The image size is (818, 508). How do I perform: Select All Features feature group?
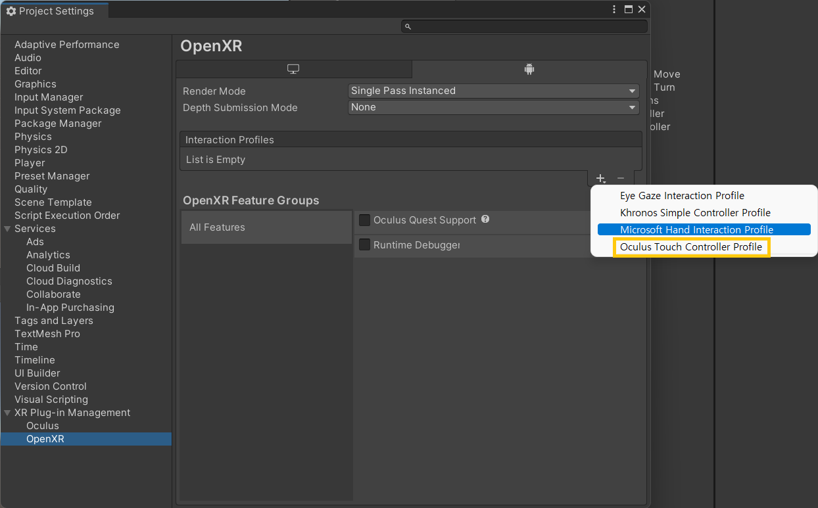coord(266,227)
